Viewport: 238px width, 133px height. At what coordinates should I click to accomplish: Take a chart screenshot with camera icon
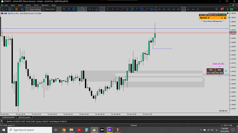[97, 9]
